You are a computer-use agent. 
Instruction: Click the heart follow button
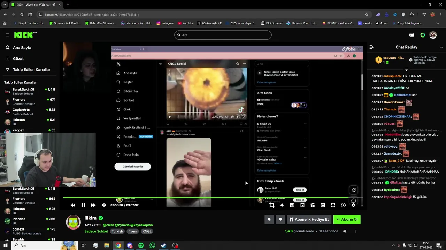point(280,219)
